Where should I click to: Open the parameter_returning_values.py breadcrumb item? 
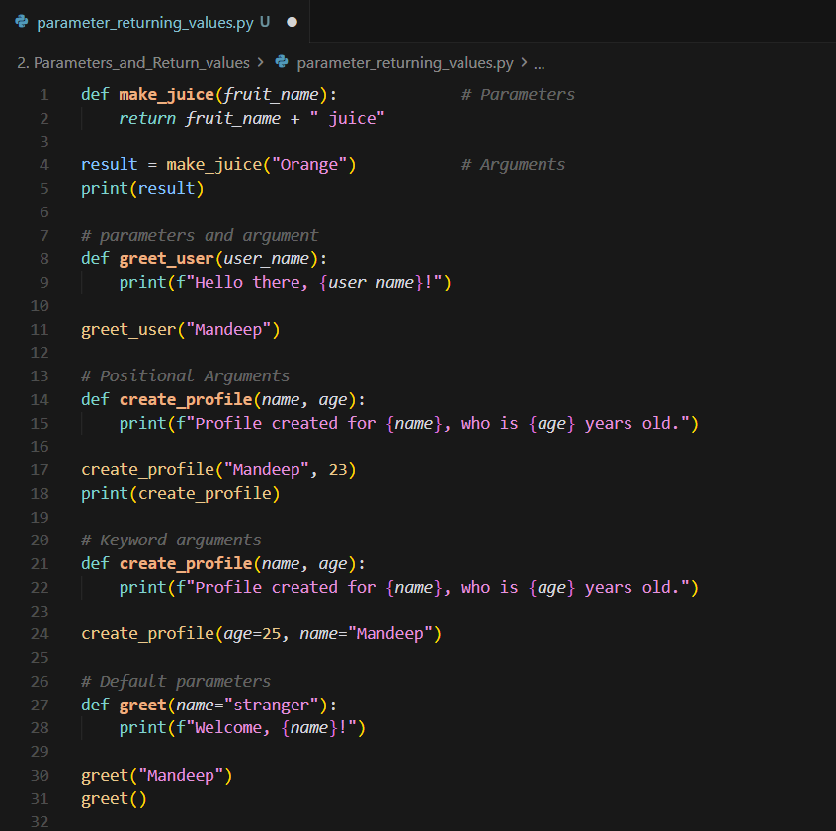(x=405, y=63)
